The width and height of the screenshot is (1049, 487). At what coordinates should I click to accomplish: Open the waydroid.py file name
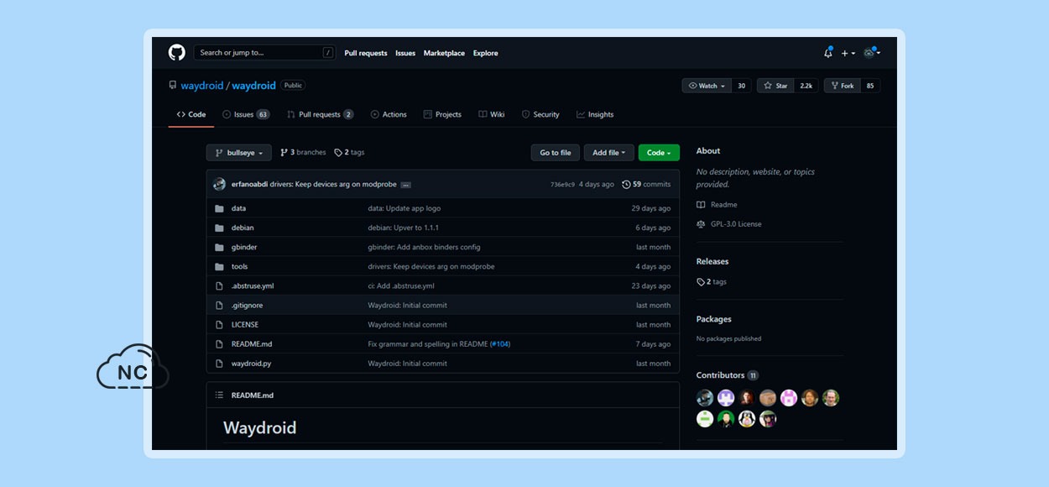(251, 364)
